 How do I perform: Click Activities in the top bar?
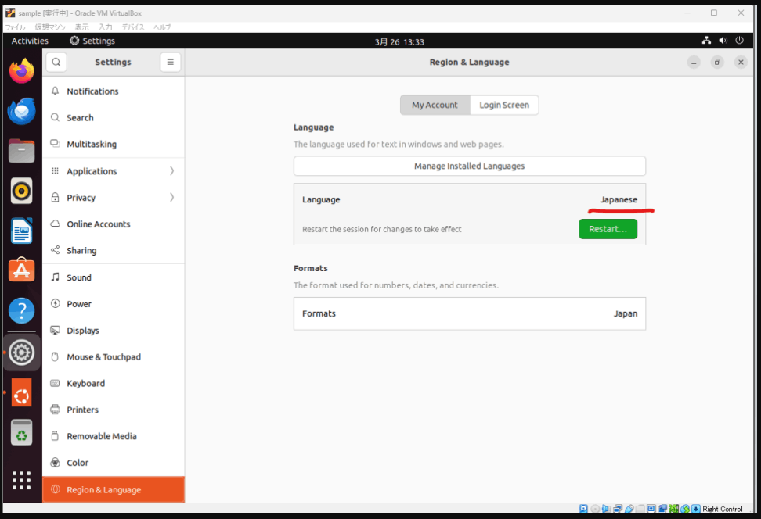coord(30,41)
